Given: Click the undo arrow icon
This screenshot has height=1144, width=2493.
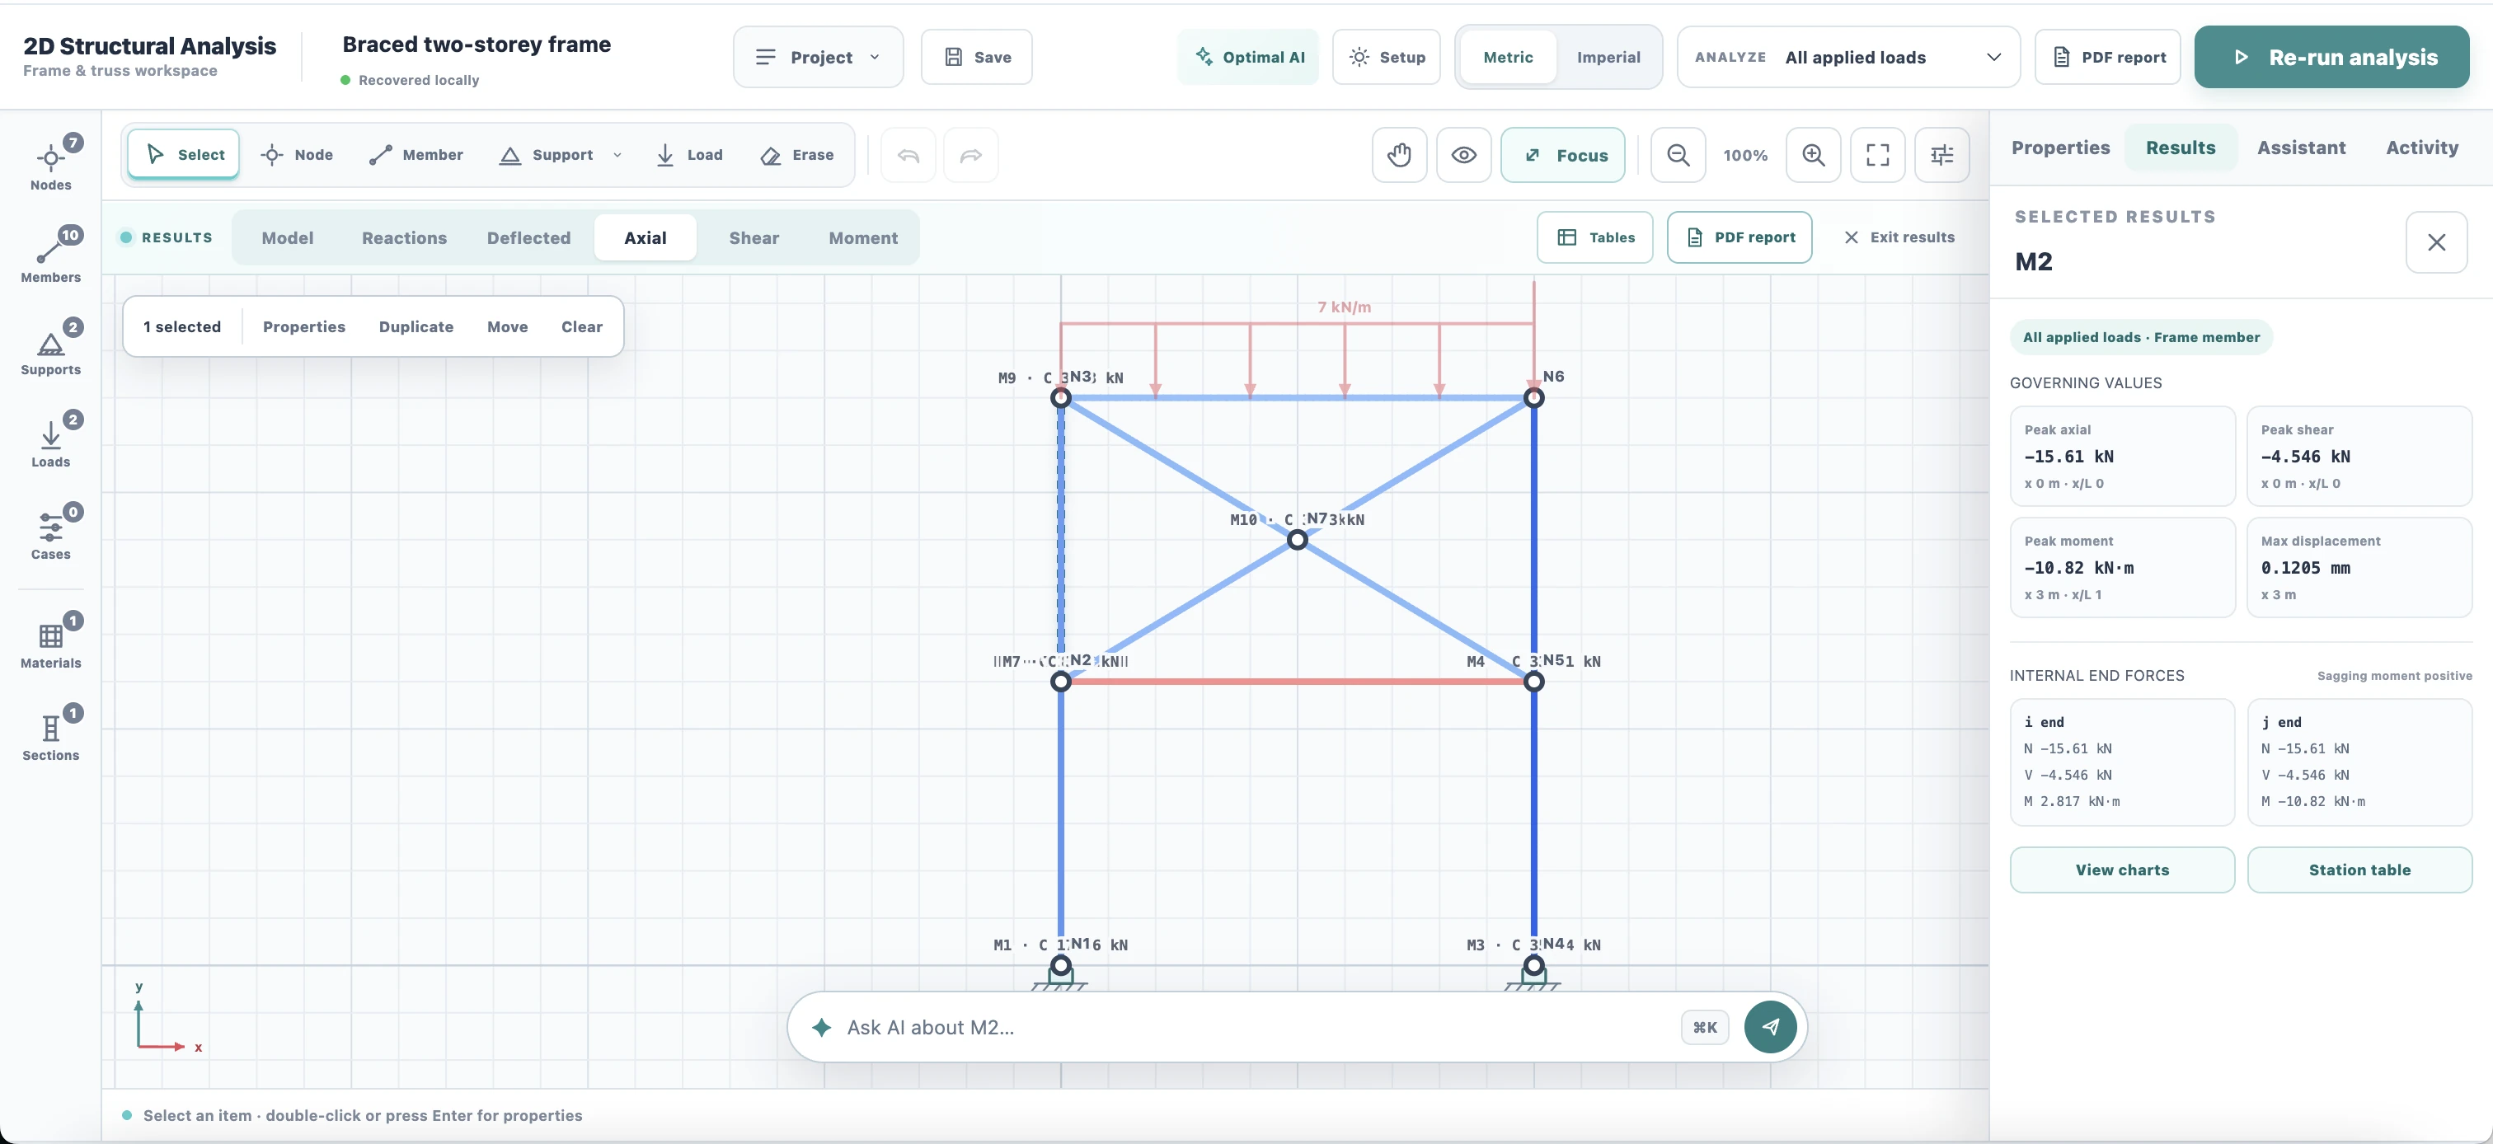Looking at the screenshot, I should [x=908, y=155].
